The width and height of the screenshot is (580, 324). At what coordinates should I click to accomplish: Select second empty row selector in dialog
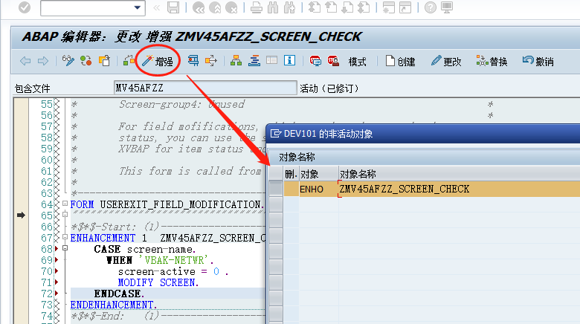point(276,204)
